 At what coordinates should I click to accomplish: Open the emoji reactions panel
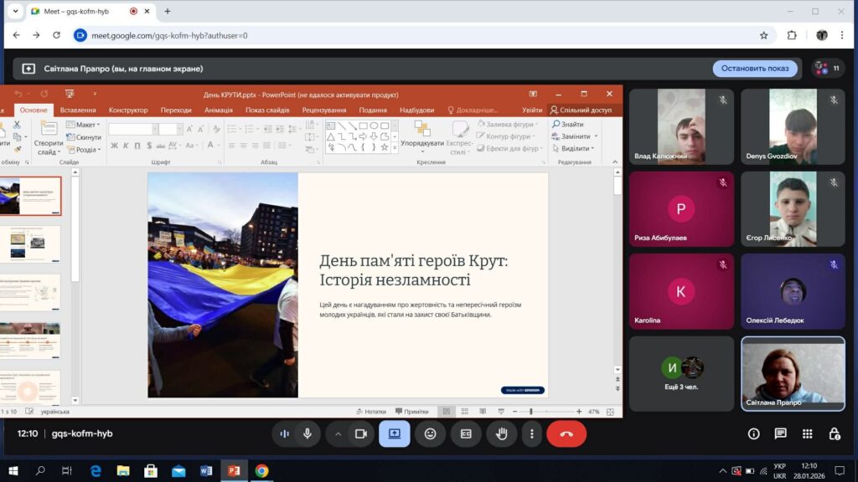[x=430, y=433]
